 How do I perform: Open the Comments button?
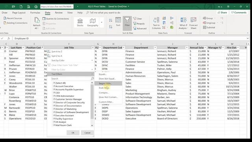(239, 13)
